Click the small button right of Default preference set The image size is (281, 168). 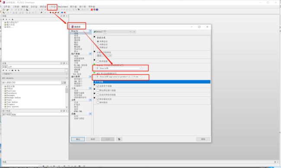coord(134,32)
